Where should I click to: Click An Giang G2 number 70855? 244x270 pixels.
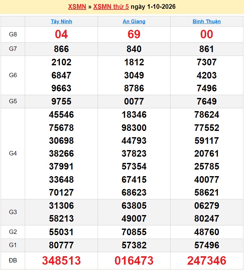click(x=134, y=232)
